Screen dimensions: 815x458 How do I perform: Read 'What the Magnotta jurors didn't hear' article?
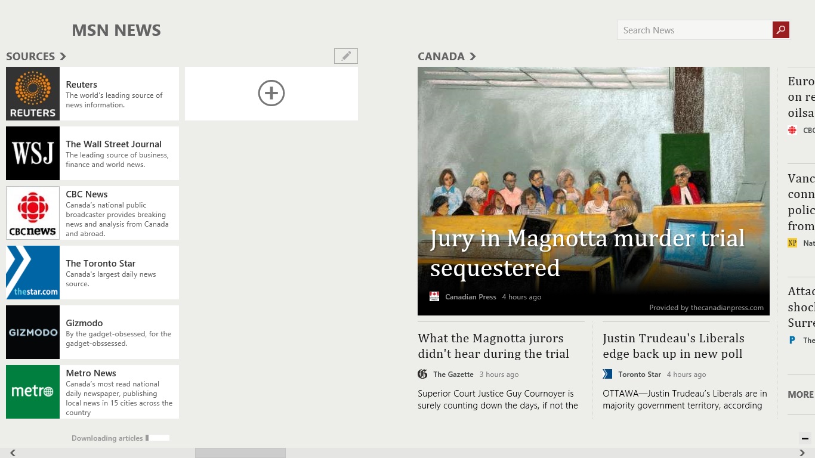pos(493,346)
